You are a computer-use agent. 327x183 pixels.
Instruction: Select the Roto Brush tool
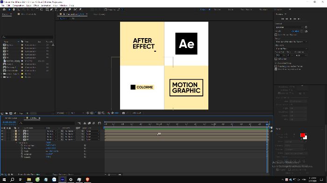(x=75, y=10)
